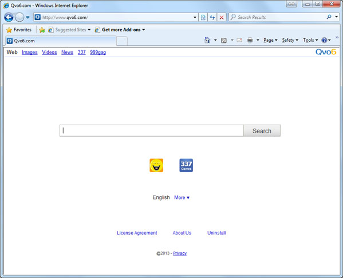The image size is (343, 278).
Task: Open the Uninstall link
Action: (216, 233)
